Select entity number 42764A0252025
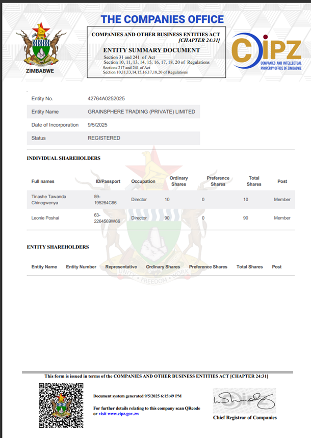This screenshot has width=311, height=438. (x=106, y=99)
